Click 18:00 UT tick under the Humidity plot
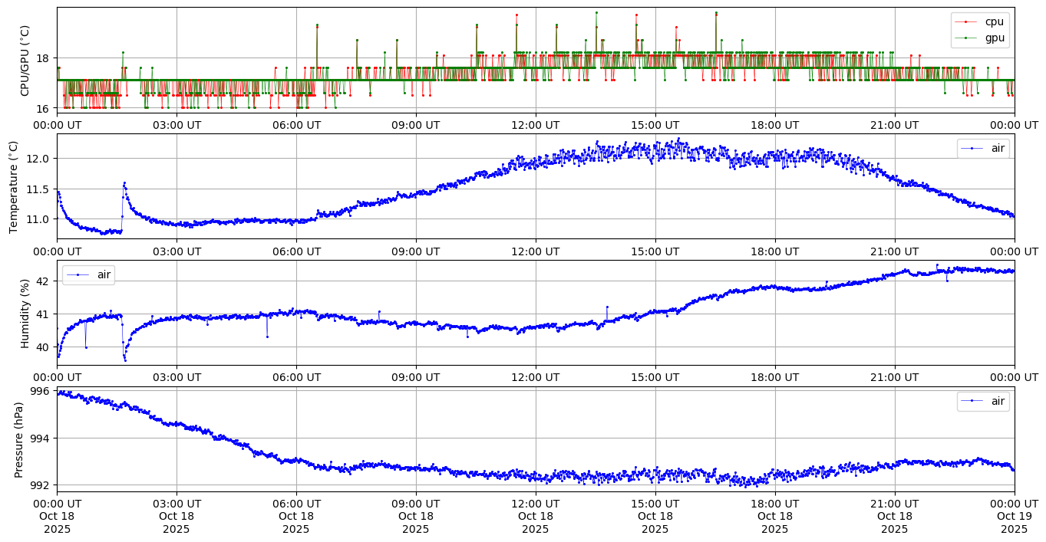This screenshot has height=542, width=1046. pos(774,376)
